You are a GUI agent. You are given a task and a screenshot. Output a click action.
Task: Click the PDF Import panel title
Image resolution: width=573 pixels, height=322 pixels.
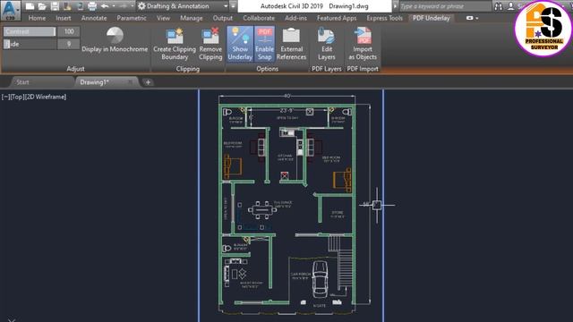pyautogui.click(x=362, y=69)
